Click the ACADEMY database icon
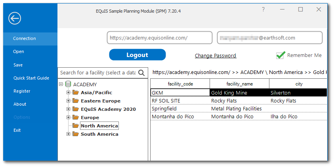The height and width of the screenshot is (167, 334). (68, 84)
